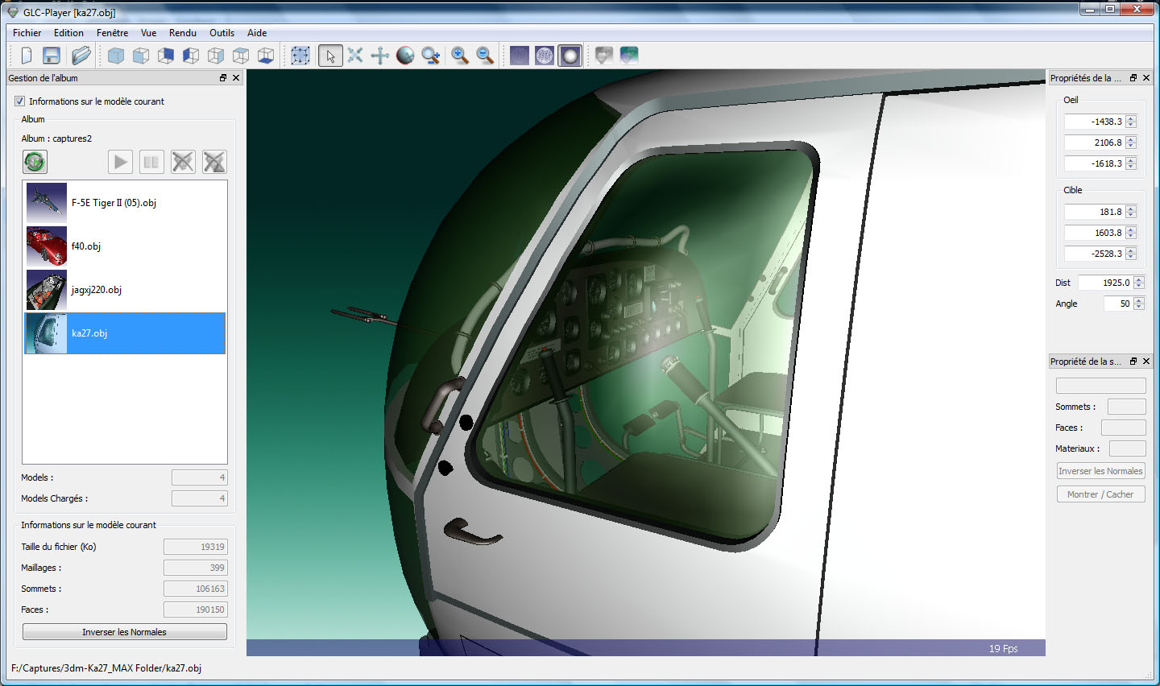1160x686 pixels.
Task: Open the Outils menu
Action: coord(222,33)
